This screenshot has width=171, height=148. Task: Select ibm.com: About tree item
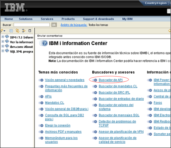22,47
